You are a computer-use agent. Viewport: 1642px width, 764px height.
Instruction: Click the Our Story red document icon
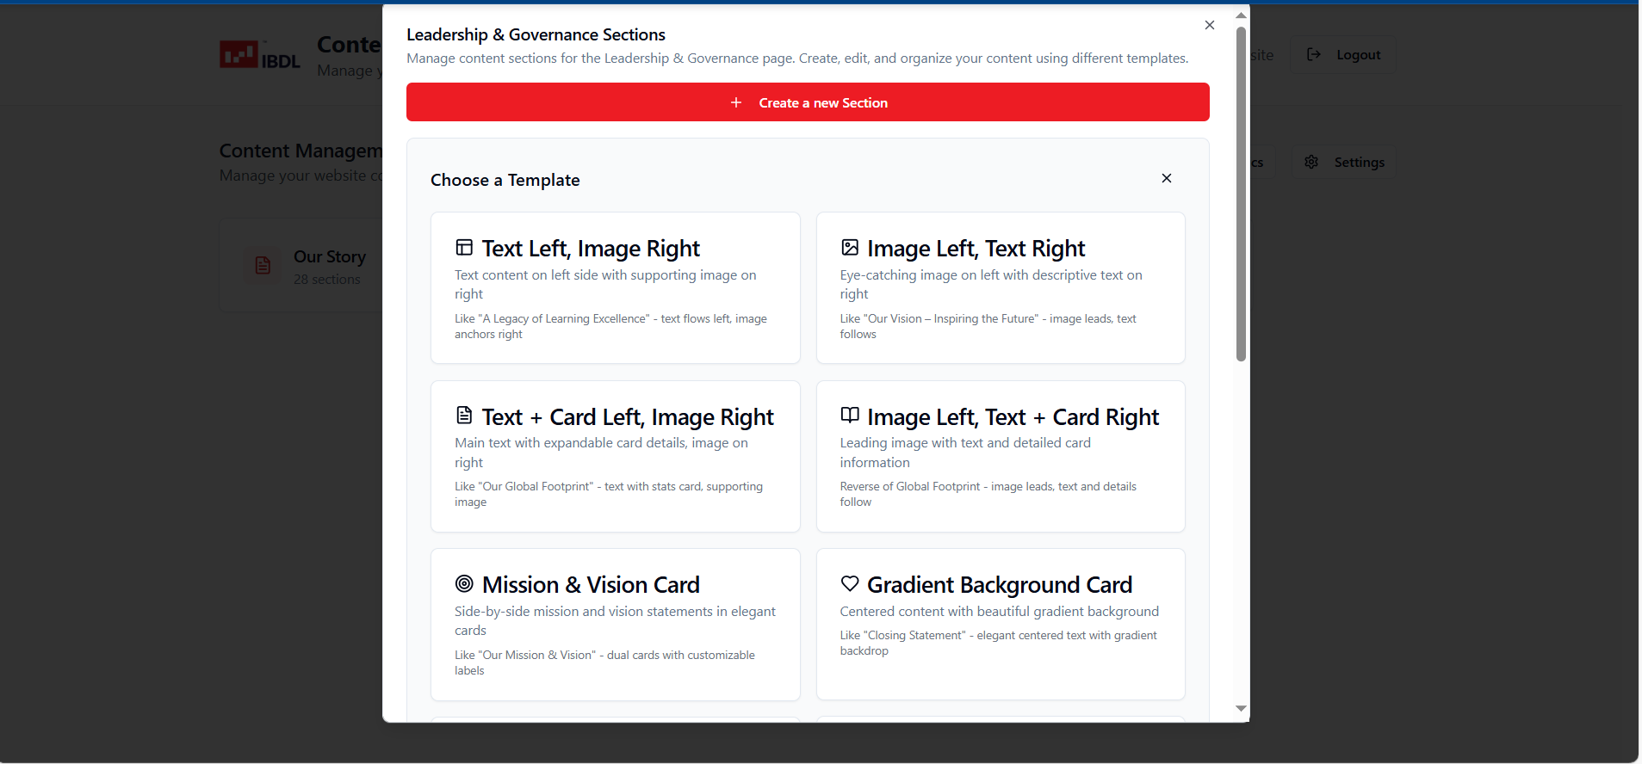coord(263,266)
